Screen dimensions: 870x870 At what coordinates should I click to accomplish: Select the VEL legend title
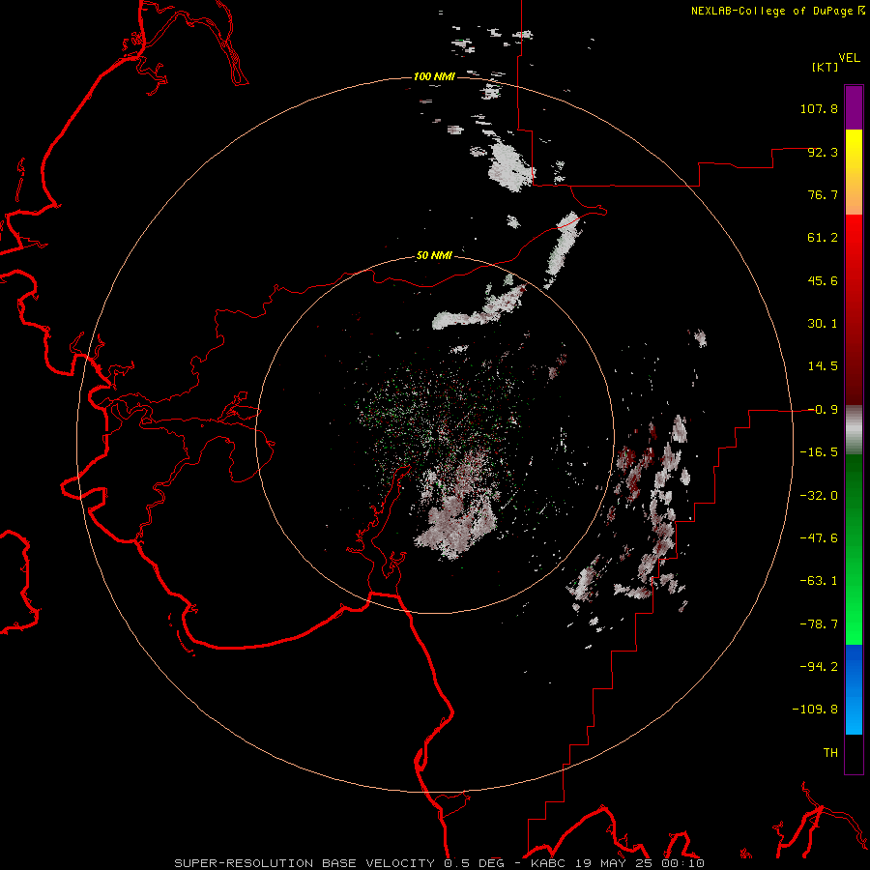tap(849, 58)
